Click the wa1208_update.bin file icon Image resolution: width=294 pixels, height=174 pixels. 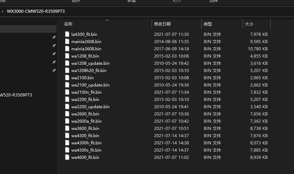67,63
